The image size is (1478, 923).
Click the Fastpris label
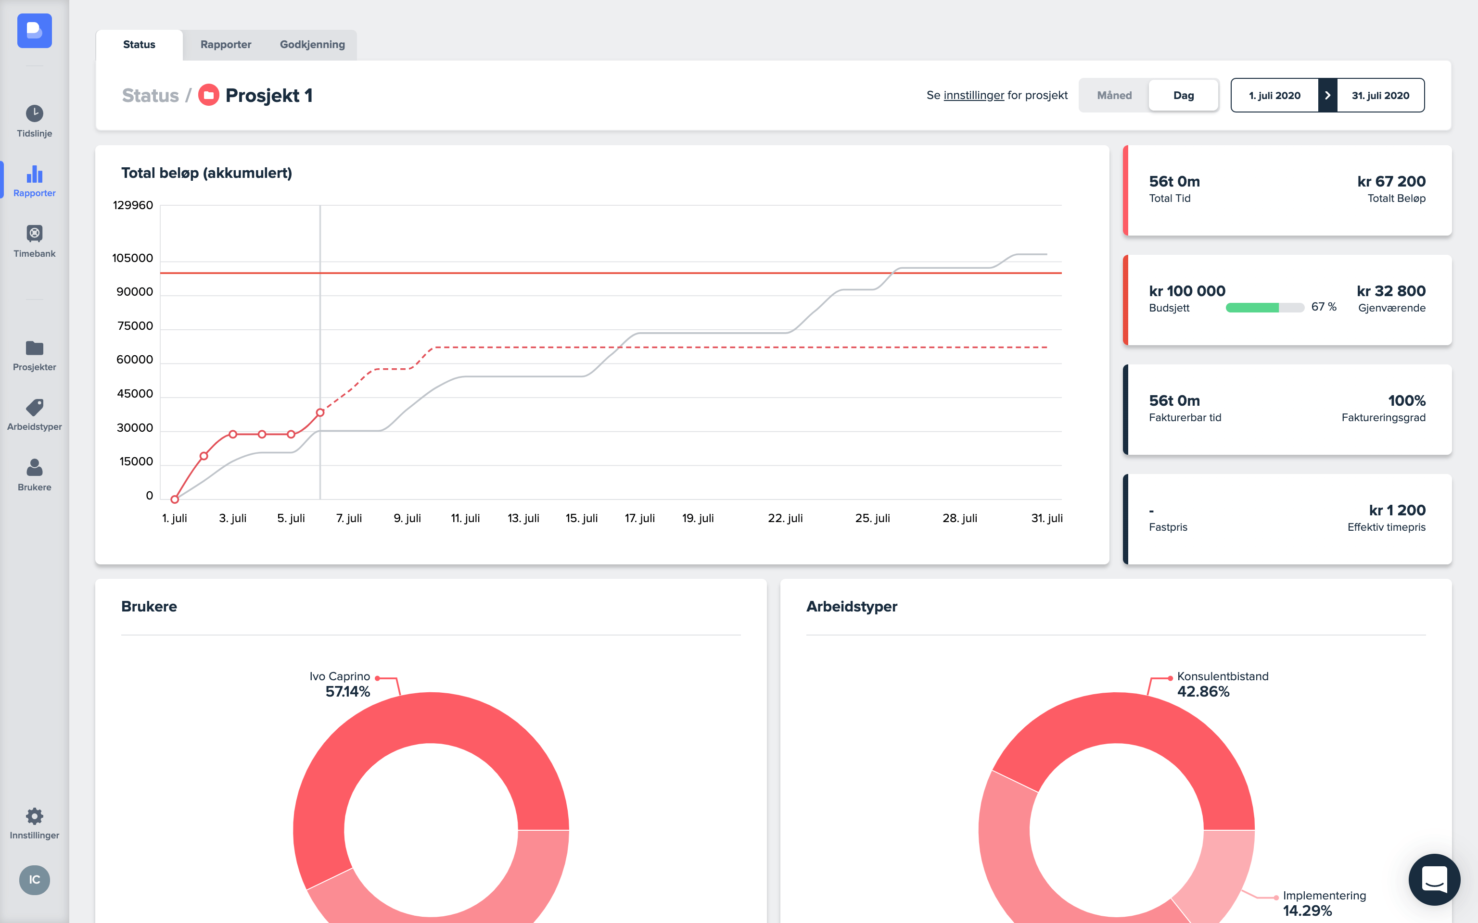click(x=1168, y=527)
